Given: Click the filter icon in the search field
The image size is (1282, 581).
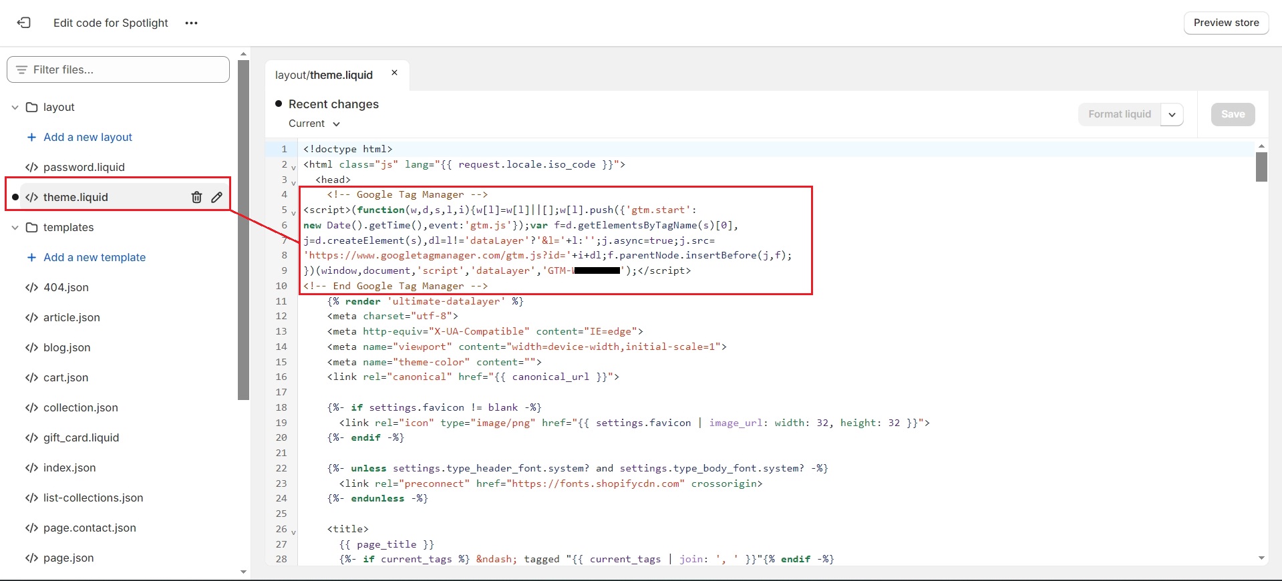Looking at the screenshot, I should [21, 69].
